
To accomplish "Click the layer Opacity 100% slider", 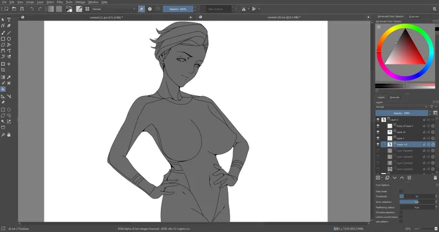I will coord(402,113).
